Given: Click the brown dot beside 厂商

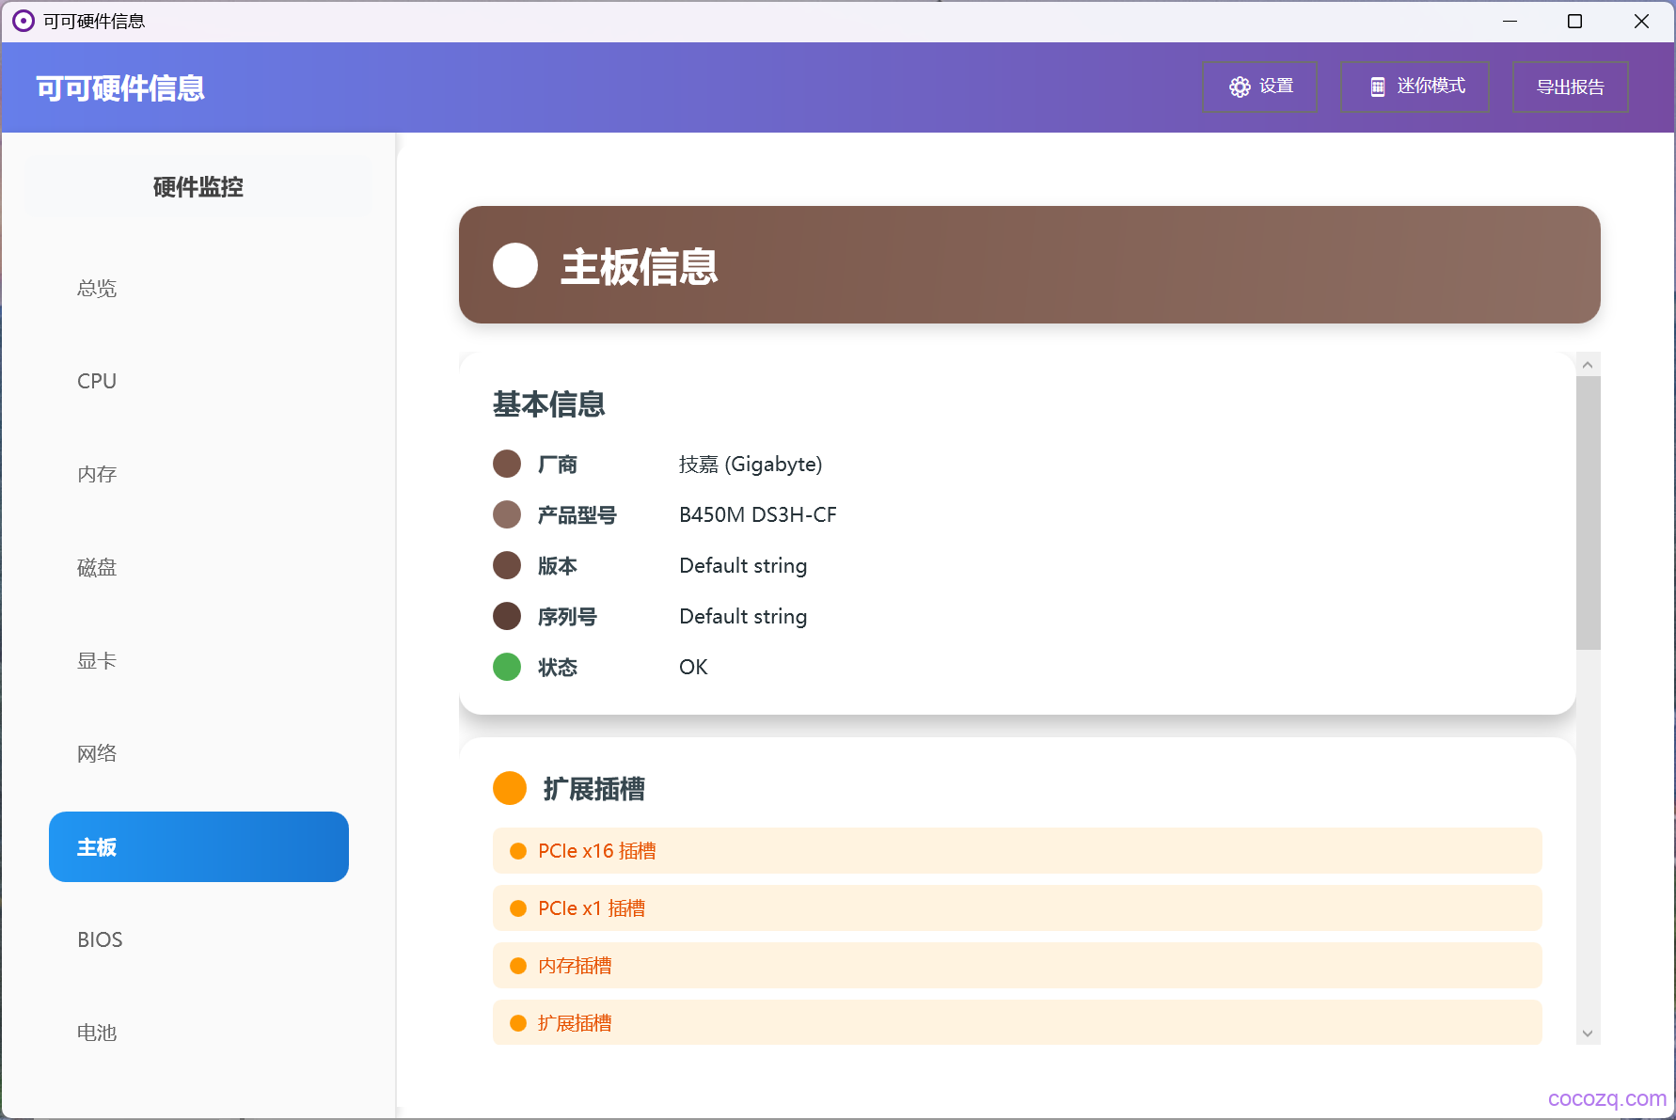Looking at the screenshot, I should pyautogui.click(x=507, y=464).
